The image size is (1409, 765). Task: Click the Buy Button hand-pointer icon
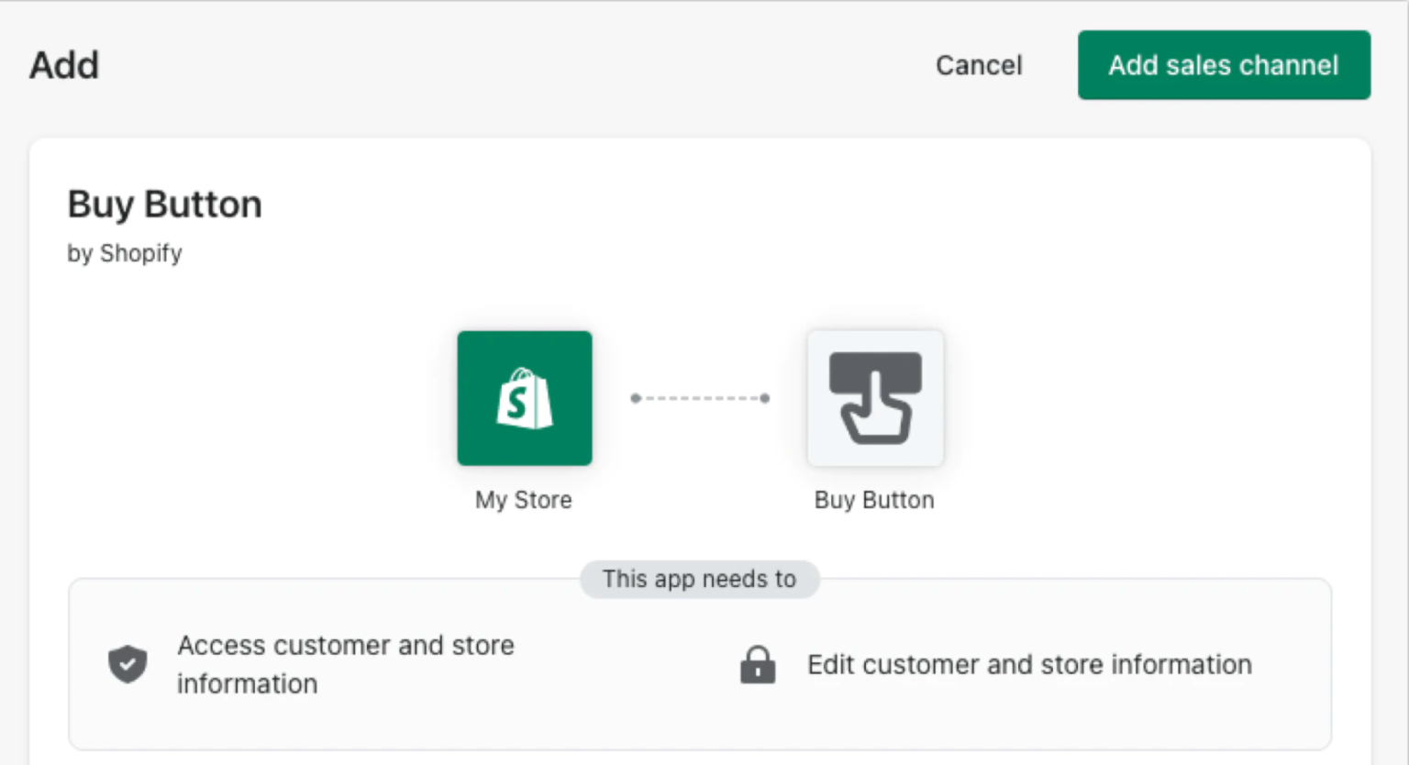(875, 398)
